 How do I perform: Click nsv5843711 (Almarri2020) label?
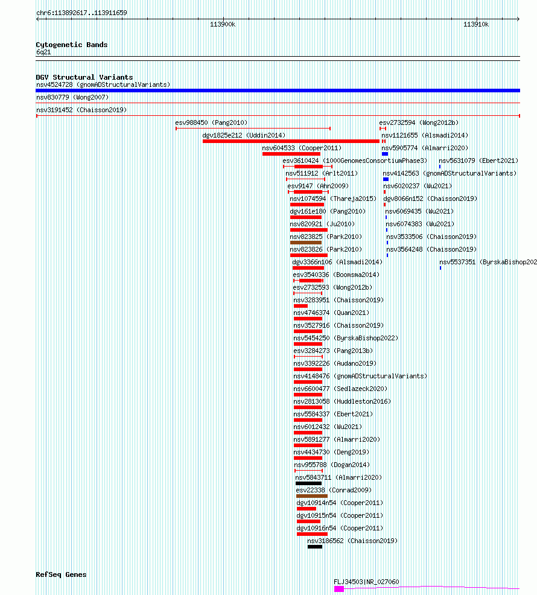(338, 478)
